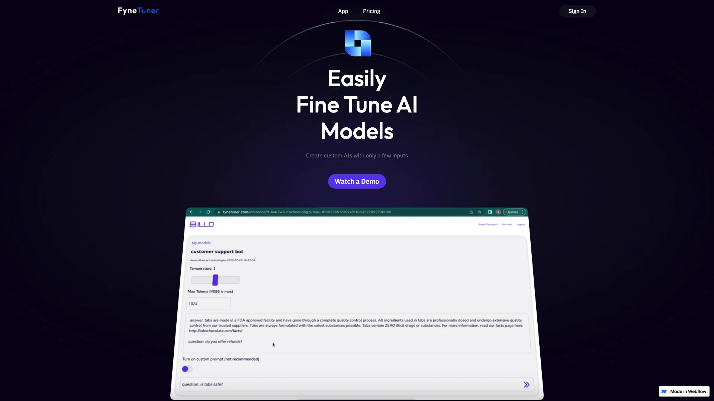Click the BILLO app logo icon
The image size is (714, 401).
coord(202,224)
